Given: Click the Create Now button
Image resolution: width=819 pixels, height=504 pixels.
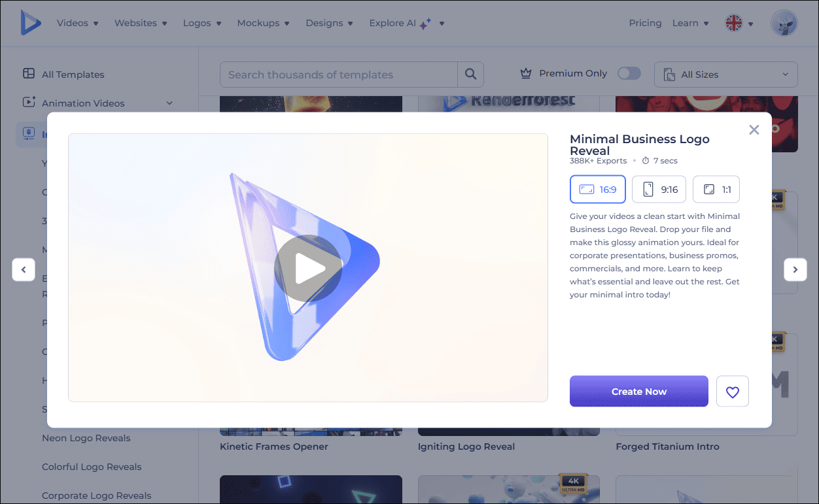Looking at the screenshot, I should 638,391.
